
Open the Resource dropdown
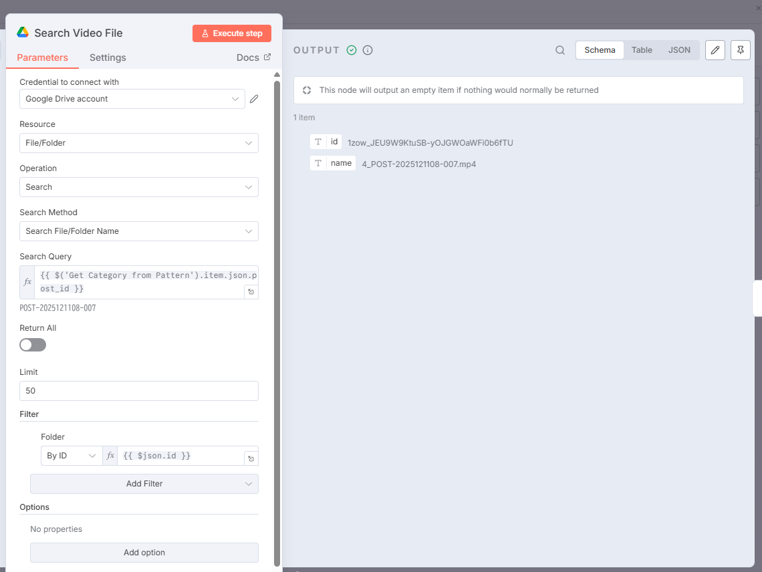point(139,143)
